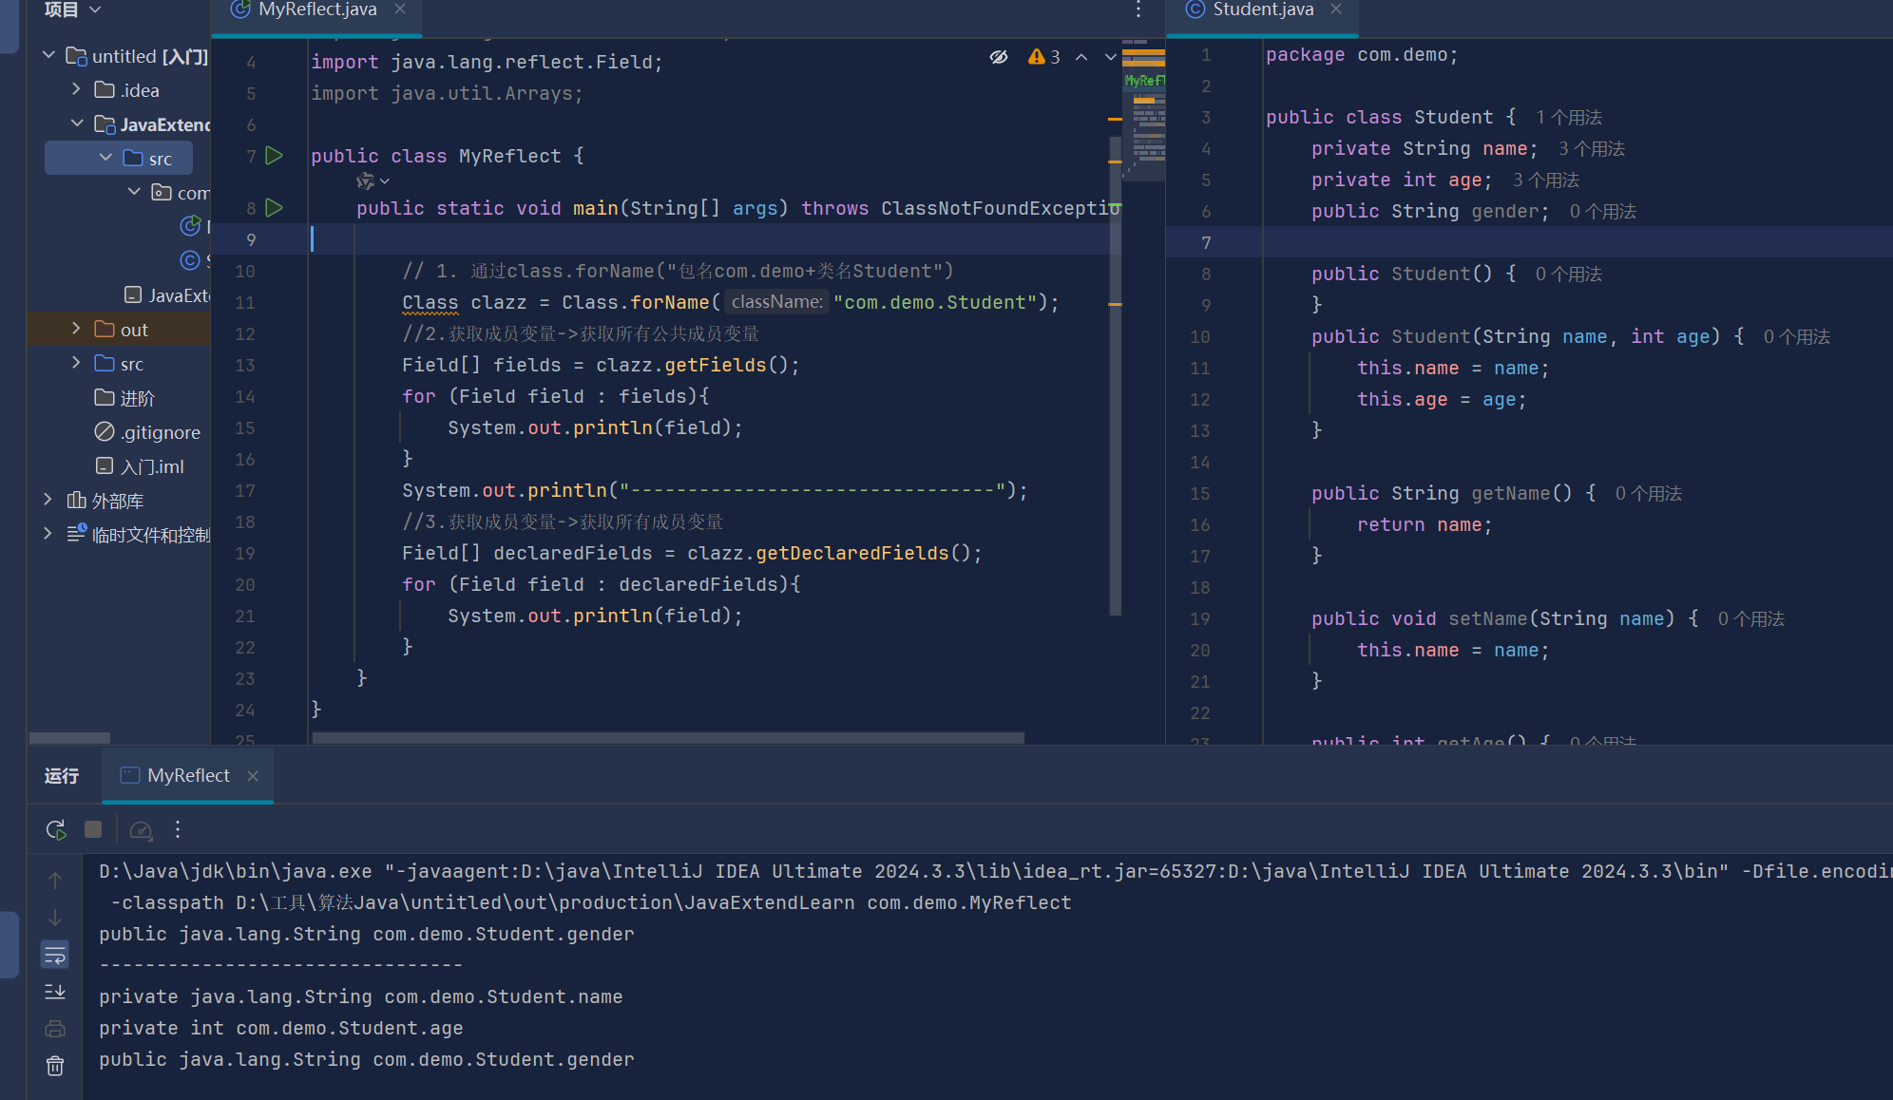Click editor horizontal scrollbar of MyReflect
Viewport: 1893px width, 1100px height.
pyautogui.click(x=668, y=737)
